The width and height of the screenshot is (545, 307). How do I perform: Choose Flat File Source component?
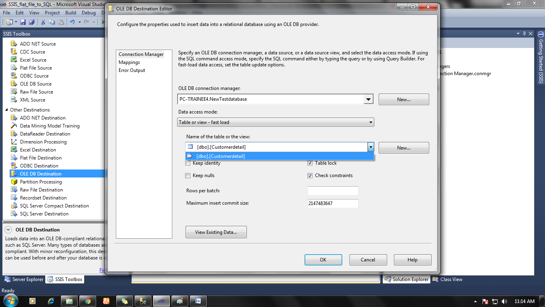[x=36, y=68]
